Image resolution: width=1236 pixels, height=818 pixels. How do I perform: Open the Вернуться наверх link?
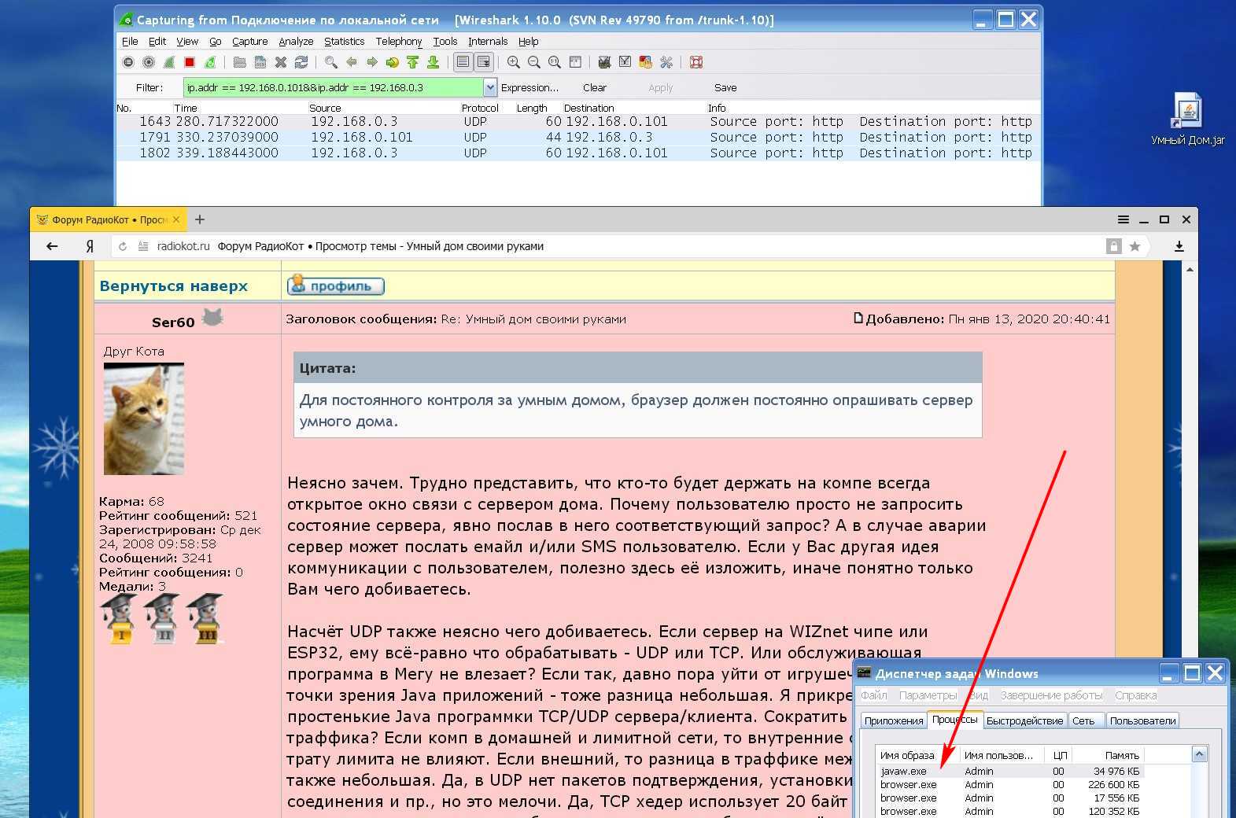(173, 286)
